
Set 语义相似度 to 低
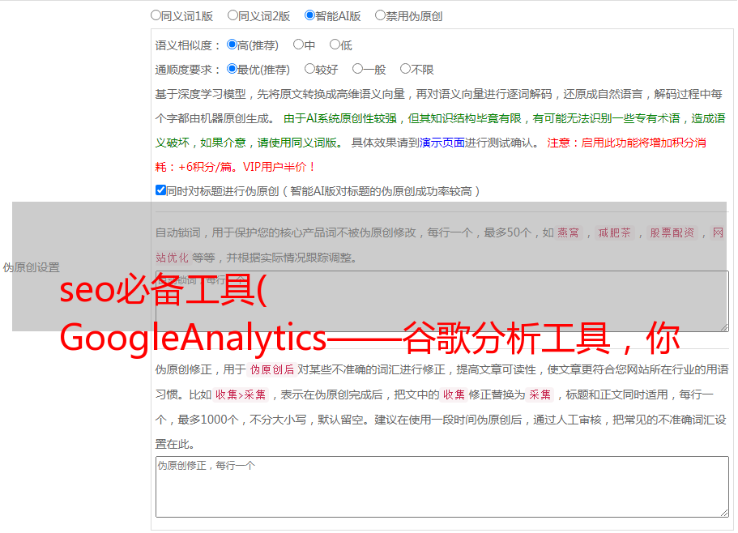click(335, 45)
